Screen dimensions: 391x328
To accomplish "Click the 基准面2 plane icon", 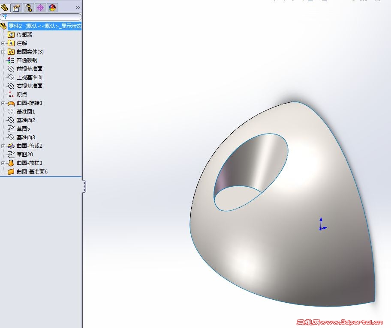I will 11,120.
